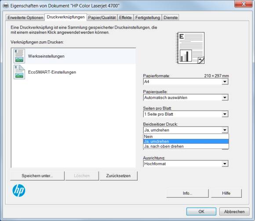Switch to the Effekte tab
The width and height of the screenshot is (255, 221).
click(x=125, y=18)
